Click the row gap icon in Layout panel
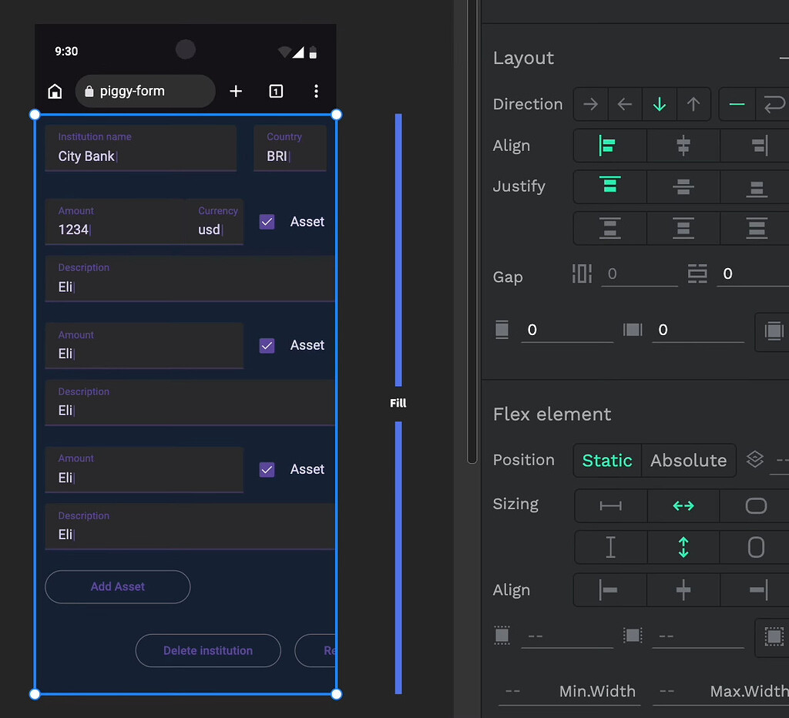Image resolution: width=789 pixels, height=718 pixels. pyautogui.click(x=697, y=273)
